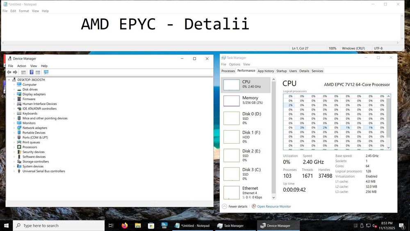Screen dimensions: 410x231
Task: Open the Format menu in Notepad
Action: (24, 11)
